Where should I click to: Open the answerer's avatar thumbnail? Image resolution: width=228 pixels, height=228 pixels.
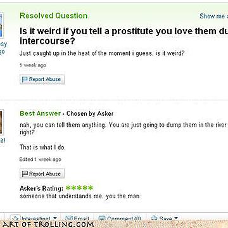pyautogui.click(x=2, y=122)
